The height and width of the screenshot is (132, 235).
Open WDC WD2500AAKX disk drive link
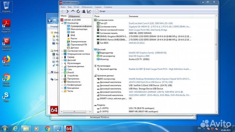pyautogui.click(x=156, y=92)
